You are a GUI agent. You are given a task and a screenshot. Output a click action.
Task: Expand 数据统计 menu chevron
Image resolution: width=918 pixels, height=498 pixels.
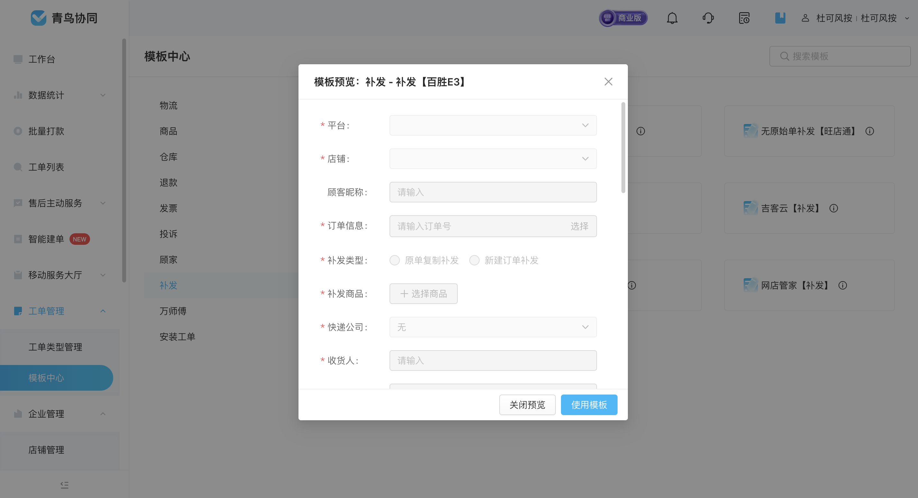click(x=103, y=95)
